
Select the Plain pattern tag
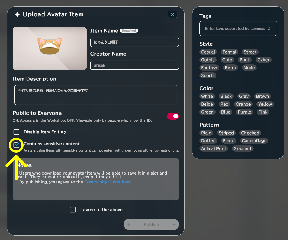tap(206, 133)
